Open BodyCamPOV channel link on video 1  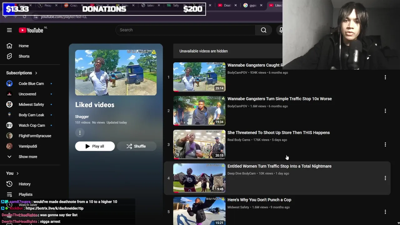[237, 72]
